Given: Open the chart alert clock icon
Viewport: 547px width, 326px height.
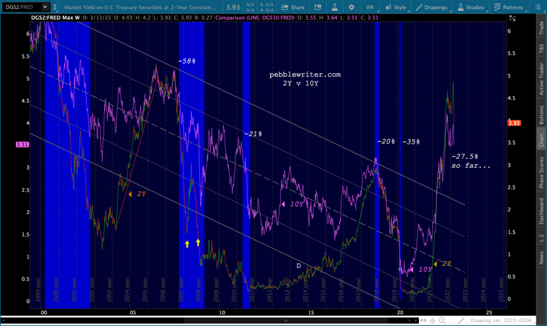Looking at the screenshot, I should 317,7.
